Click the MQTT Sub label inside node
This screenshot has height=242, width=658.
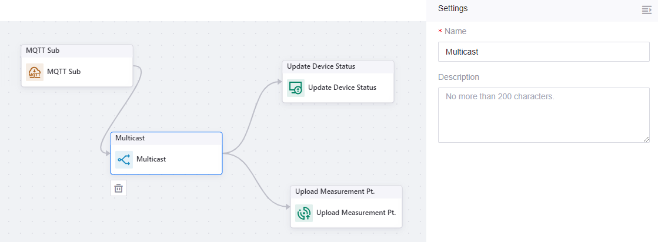tap(64, 72)
